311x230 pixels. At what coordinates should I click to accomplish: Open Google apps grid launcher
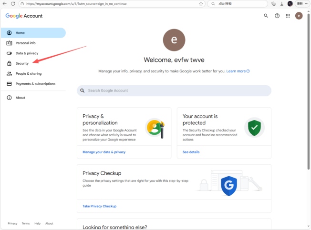tap(288, 16)
